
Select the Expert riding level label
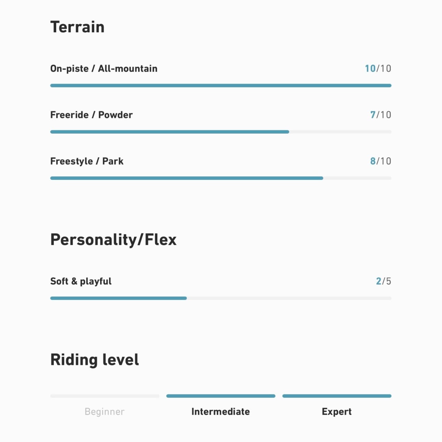[336, 412]
